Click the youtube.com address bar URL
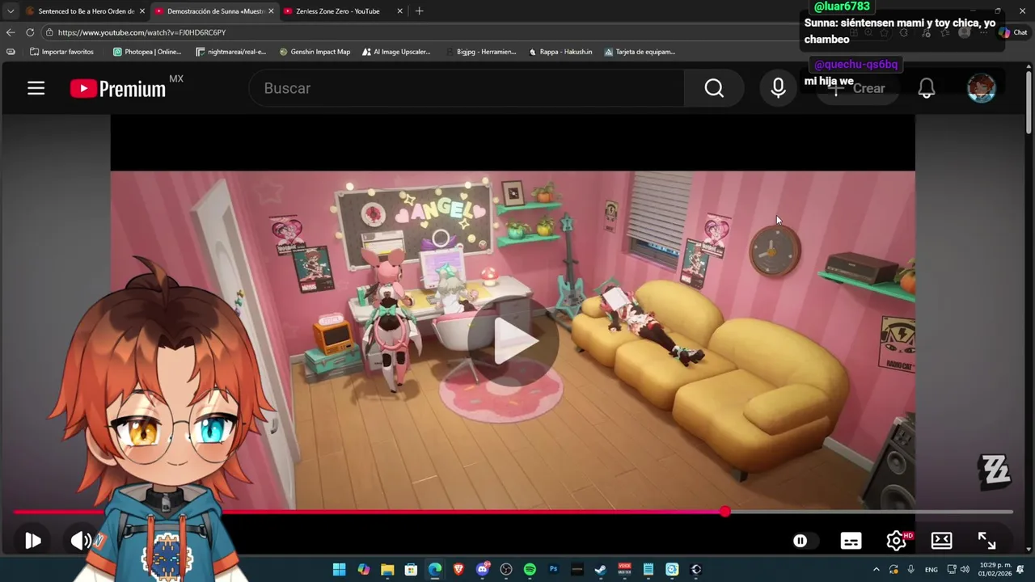 (142, 32)
